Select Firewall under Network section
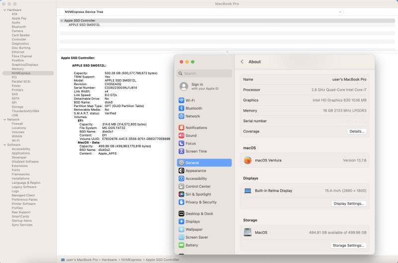This screenshot has height=263, width=398. 17,124
